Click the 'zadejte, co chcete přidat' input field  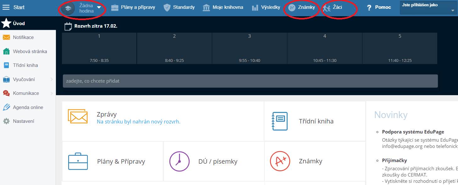pos(250,81)
